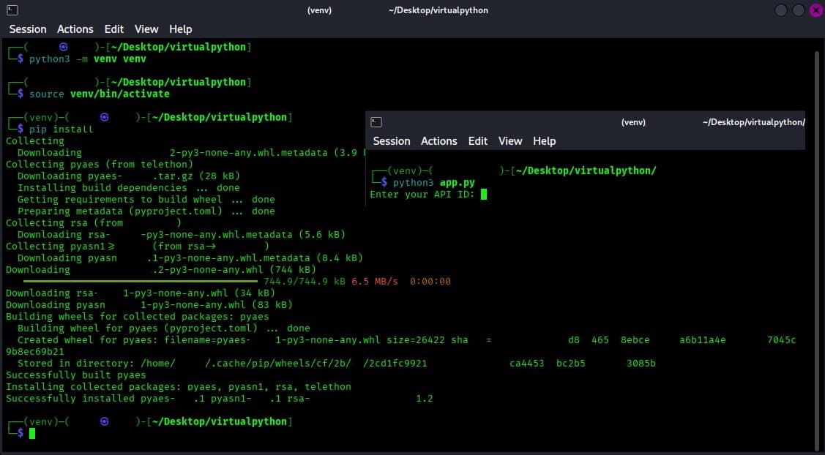This screenshot has height=455, width=825.
Task: Click 'Successfully built pyaes' line
Action: [76, 375]
